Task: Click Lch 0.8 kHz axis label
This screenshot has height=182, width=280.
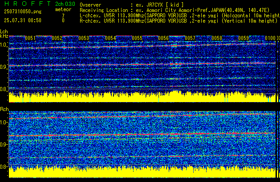Action: (4, 89)
